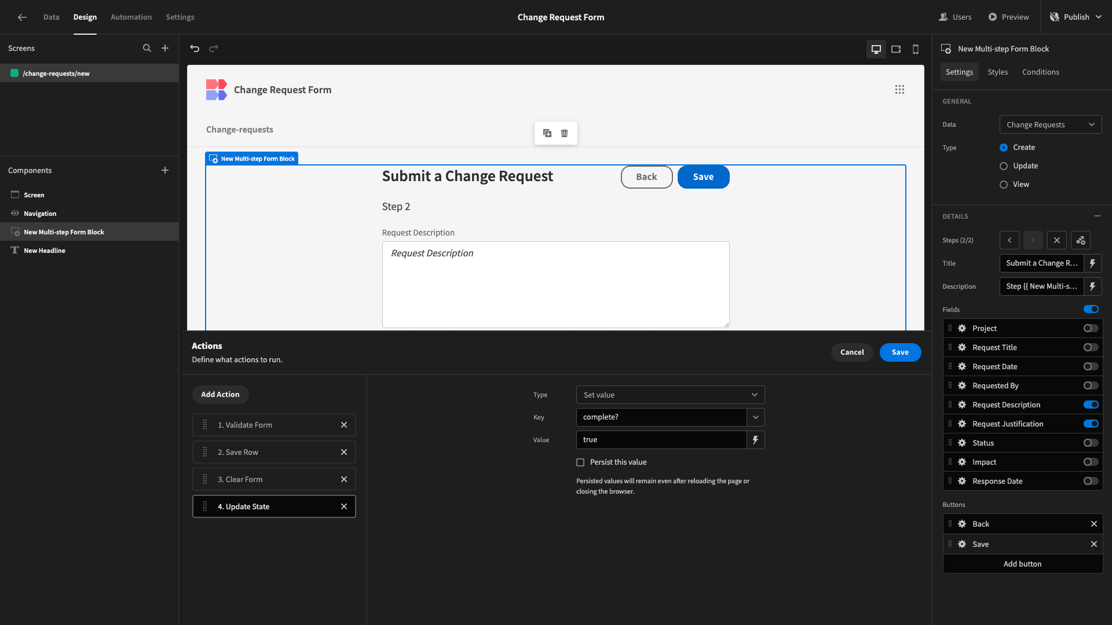Open bindings for Description field

[1093, 286]
